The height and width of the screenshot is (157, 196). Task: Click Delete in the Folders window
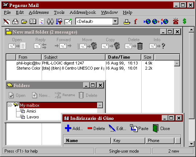pyautogui.click(x=88, y=95)
